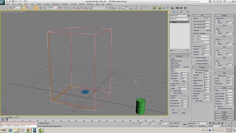236x133 pixels.
Task: Toggle Temperature Init checkbox
Action: [x=216, y=20]
